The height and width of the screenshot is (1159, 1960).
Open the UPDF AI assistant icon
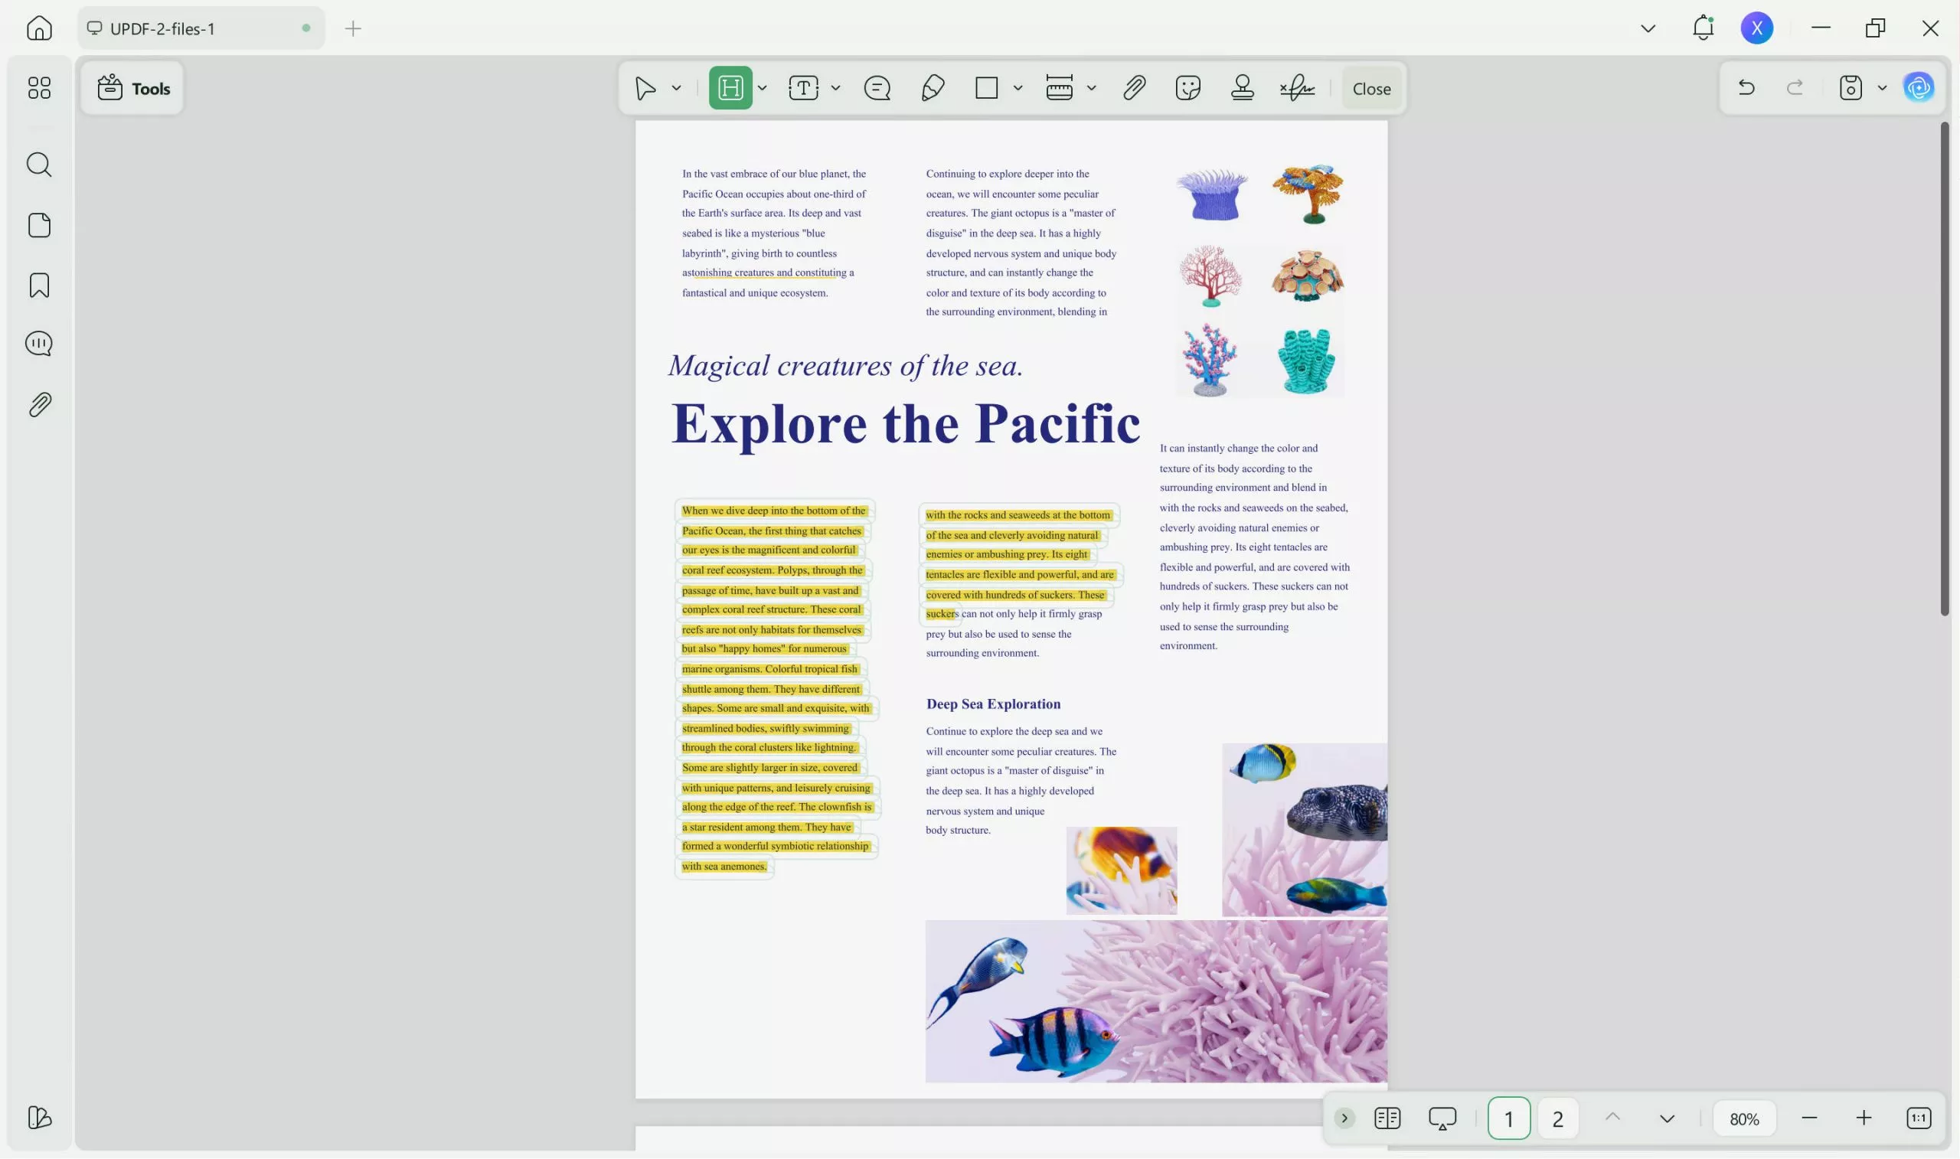click(1919, 88)
